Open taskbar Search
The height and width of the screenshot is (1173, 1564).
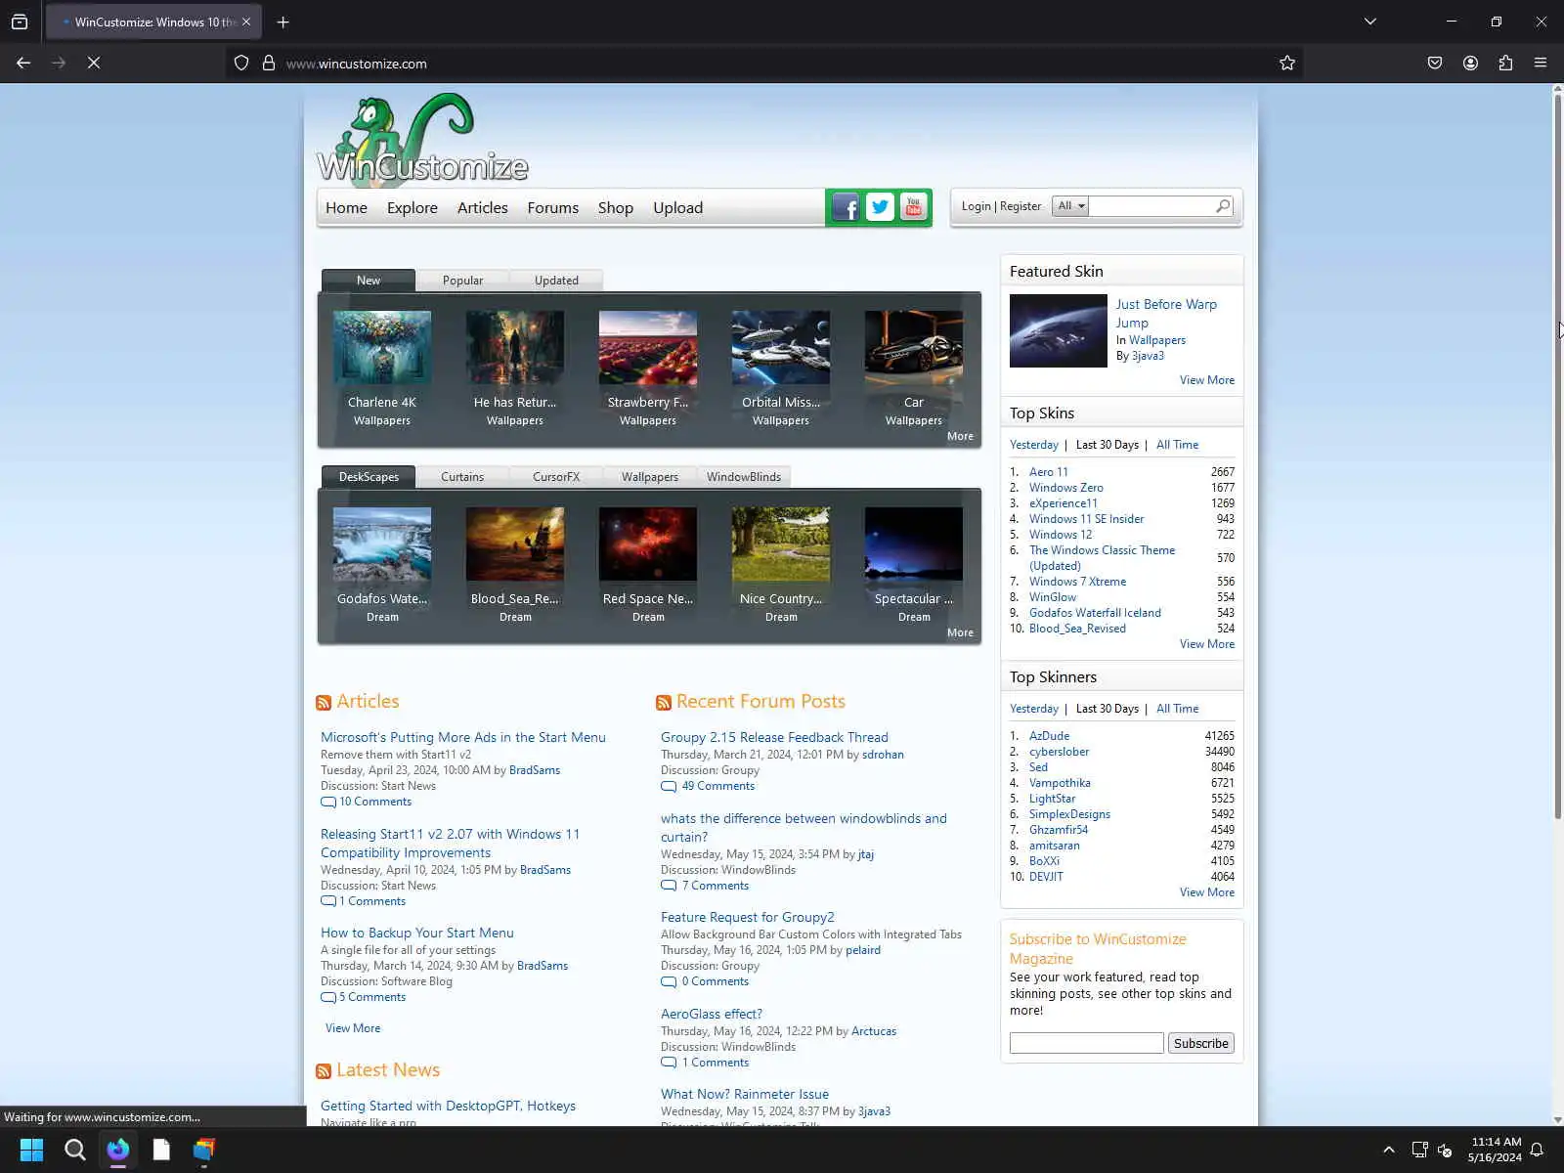[x=74, y=1150]
